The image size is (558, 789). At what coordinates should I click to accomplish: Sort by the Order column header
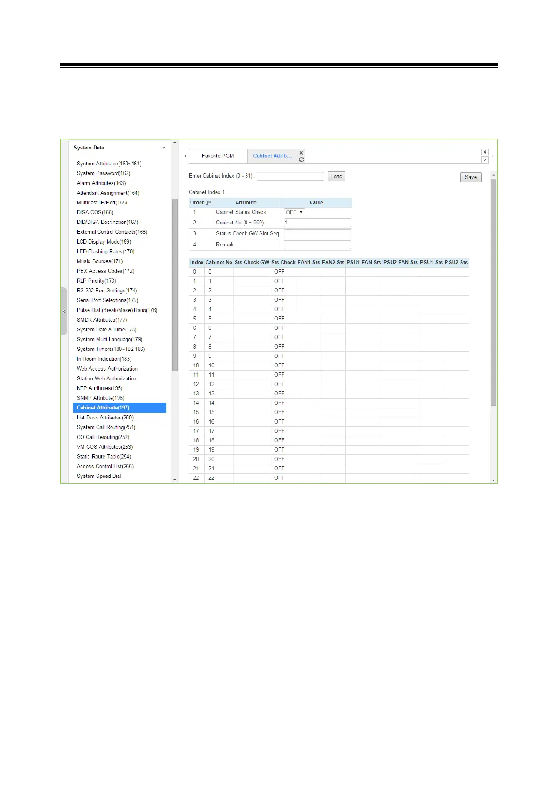tap(200, 203)
